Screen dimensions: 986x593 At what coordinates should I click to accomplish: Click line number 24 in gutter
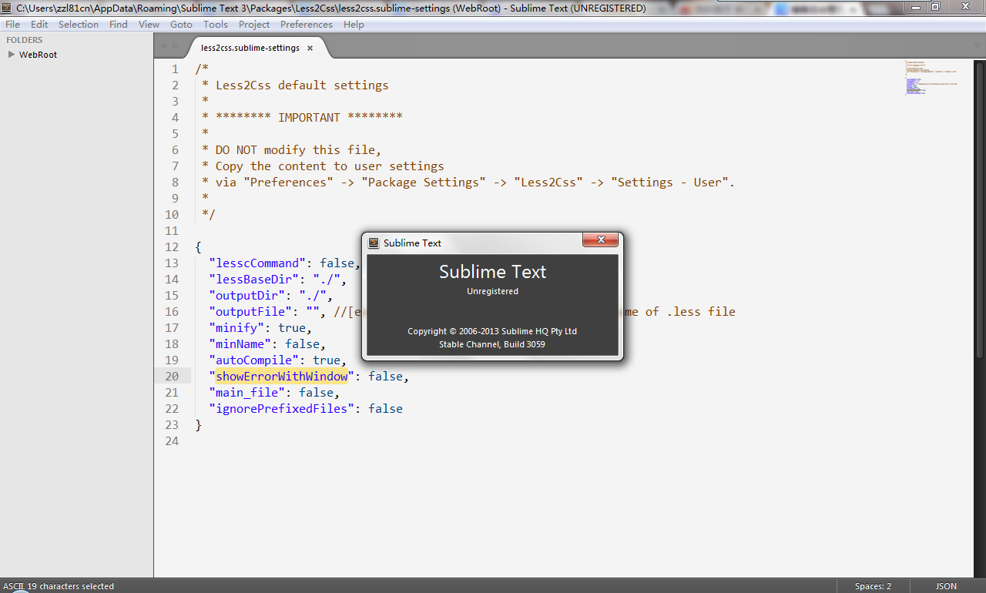pos(172,441)
